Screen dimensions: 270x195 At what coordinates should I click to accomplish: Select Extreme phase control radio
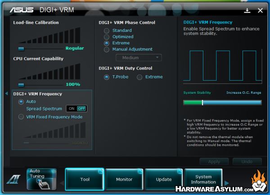point(107,43)
